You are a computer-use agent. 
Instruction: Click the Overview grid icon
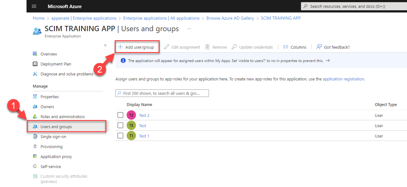pos(35,54)
